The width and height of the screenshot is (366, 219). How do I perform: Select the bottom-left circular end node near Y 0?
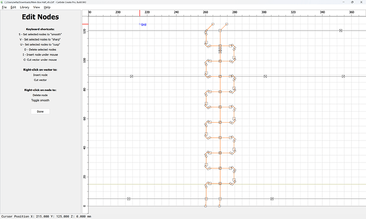206,206
